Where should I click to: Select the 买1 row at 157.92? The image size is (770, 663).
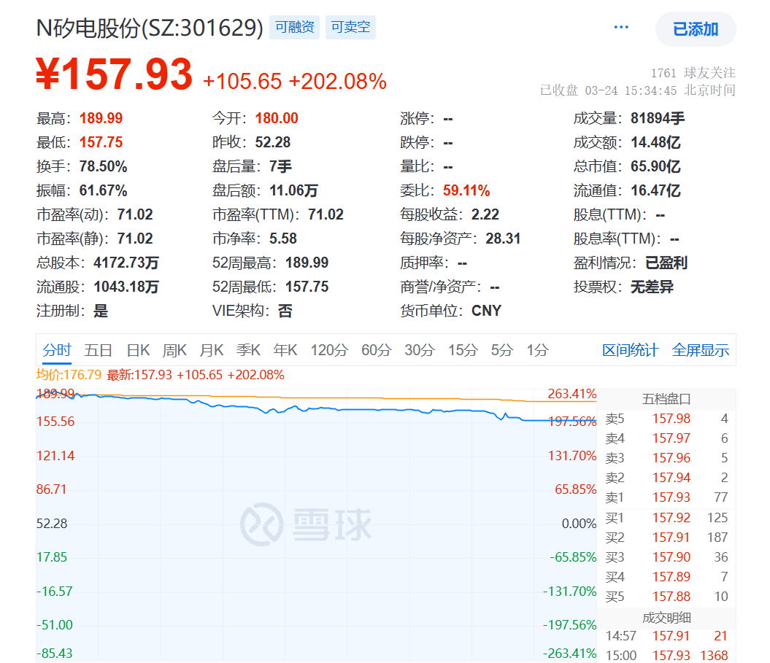(x=666, y=518)
